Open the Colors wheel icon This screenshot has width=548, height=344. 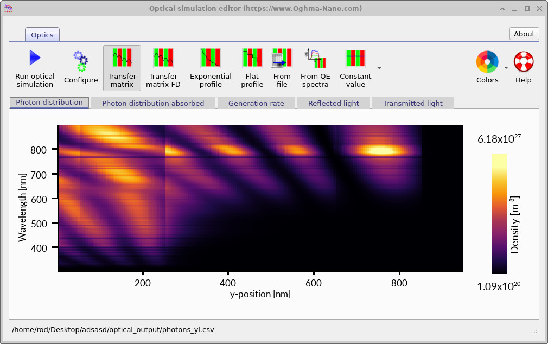pos(487,62)
